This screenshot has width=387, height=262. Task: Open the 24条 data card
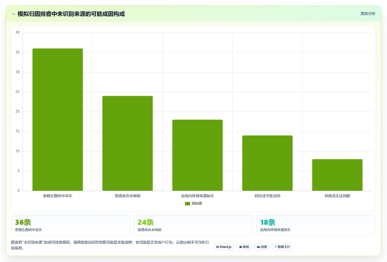coord(194,225)
